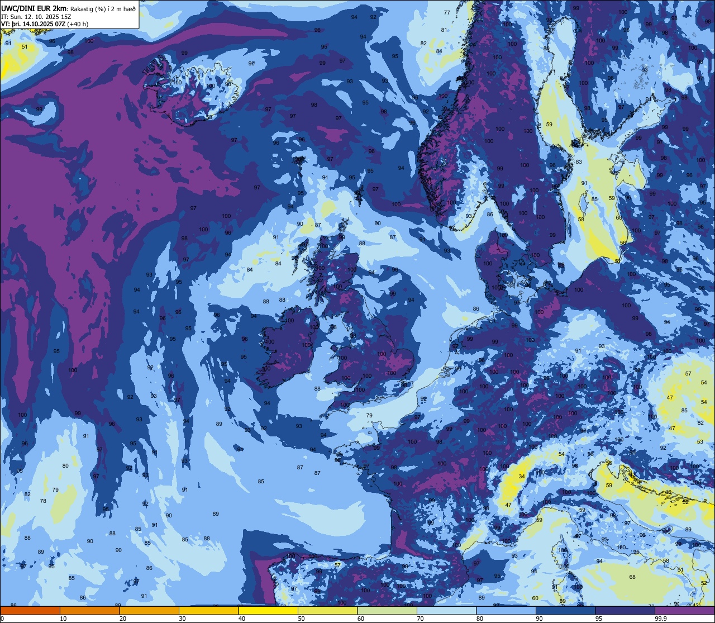This screenshot has height=623, width=715.
Task: Click the '10' legend tick label
Action: 63,619
